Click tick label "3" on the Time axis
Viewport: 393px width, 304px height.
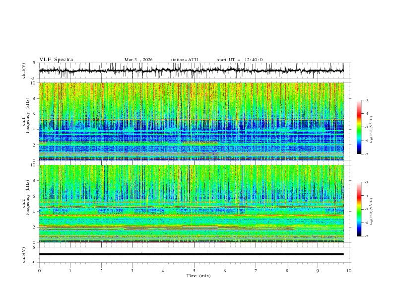[132, 271]
